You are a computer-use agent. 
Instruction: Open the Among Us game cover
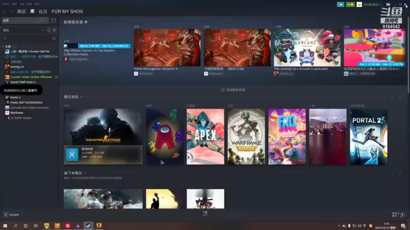pos(165,136)
